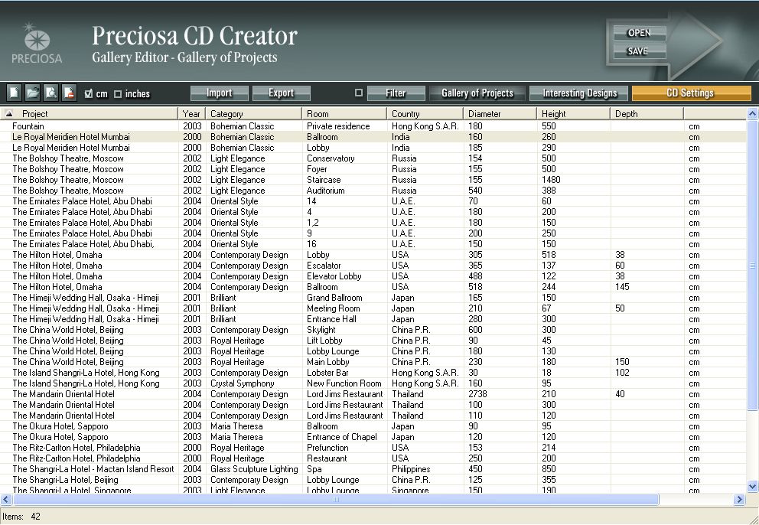Click the 1480 height value
Image resolution: width=759 pixels, height=525 pixels.
click(551, 180)
